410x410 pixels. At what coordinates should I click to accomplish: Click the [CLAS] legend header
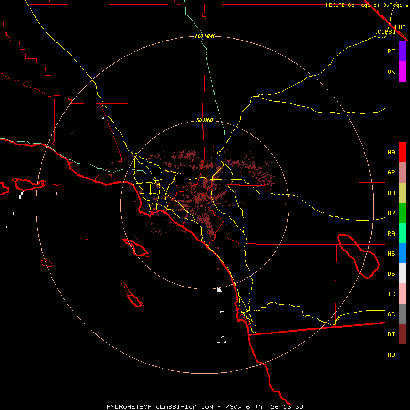384,31
